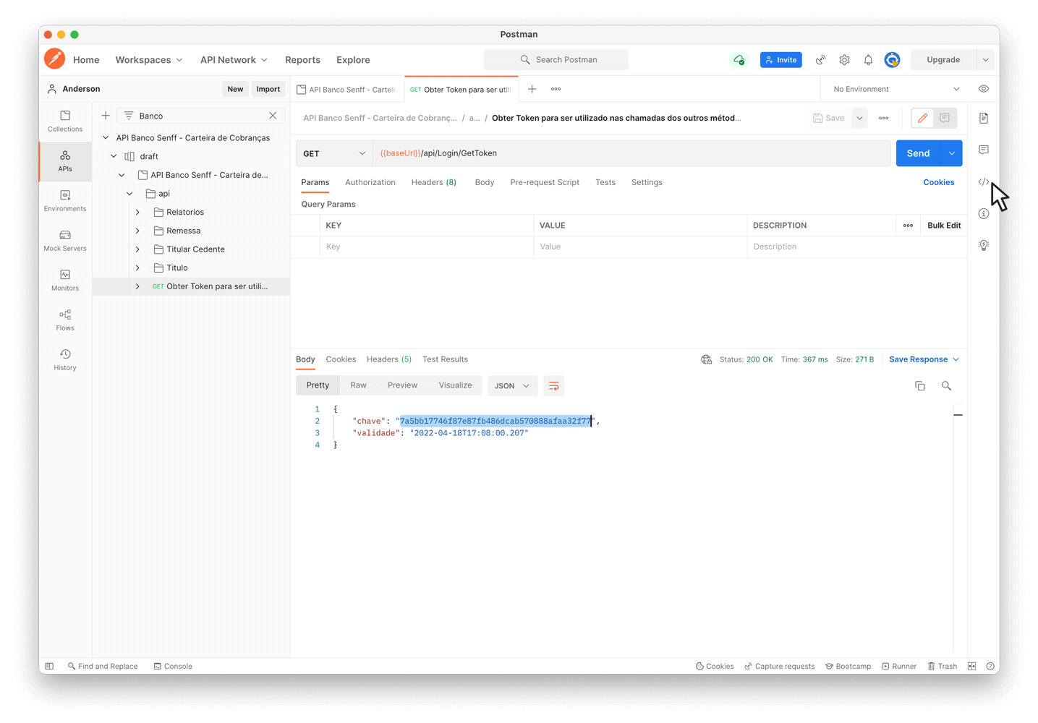Image resolution: width=1038 pixels, height=723 pixels.
Task: Open the Mock Servers sidebar section
Action: pyautogui.click(x=65, y=240)
